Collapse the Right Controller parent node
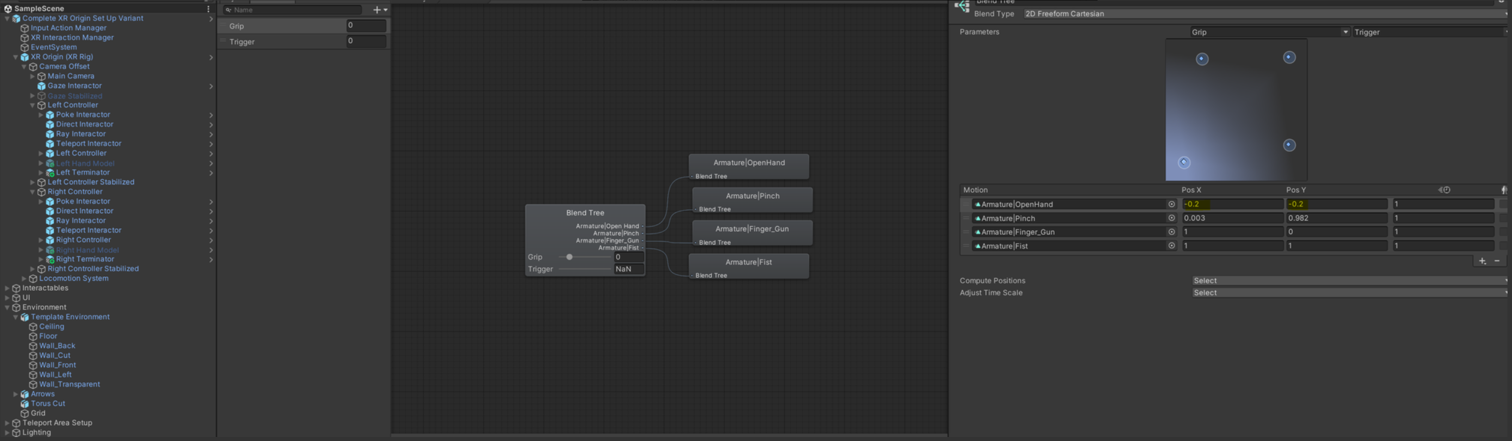Screen dimensions: 1512x441 point(32,192)
